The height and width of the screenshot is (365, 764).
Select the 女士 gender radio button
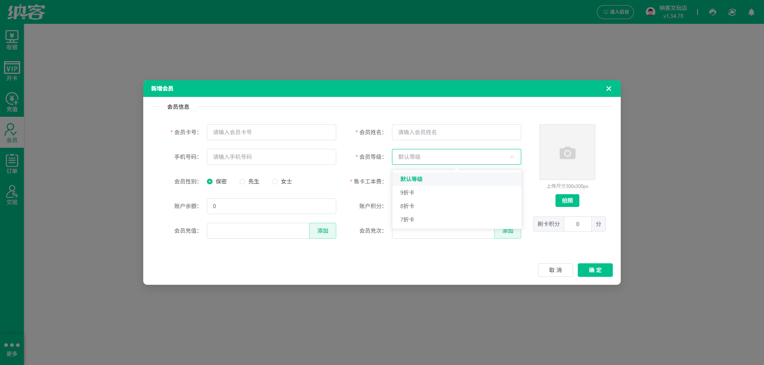point(275,182)
